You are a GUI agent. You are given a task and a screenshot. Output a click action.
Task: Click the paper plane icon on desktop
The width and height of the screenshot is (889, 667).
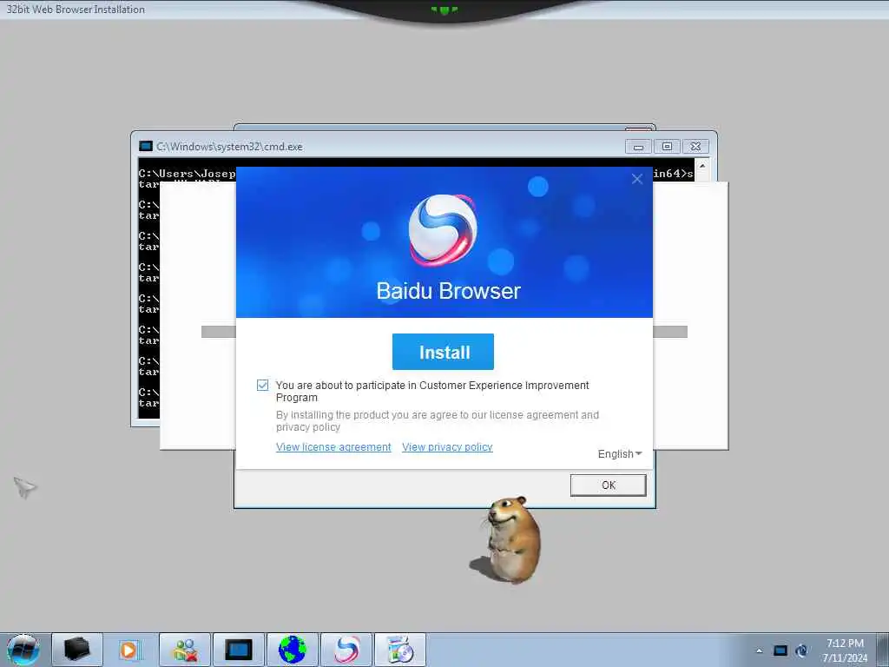coord(25,487)
